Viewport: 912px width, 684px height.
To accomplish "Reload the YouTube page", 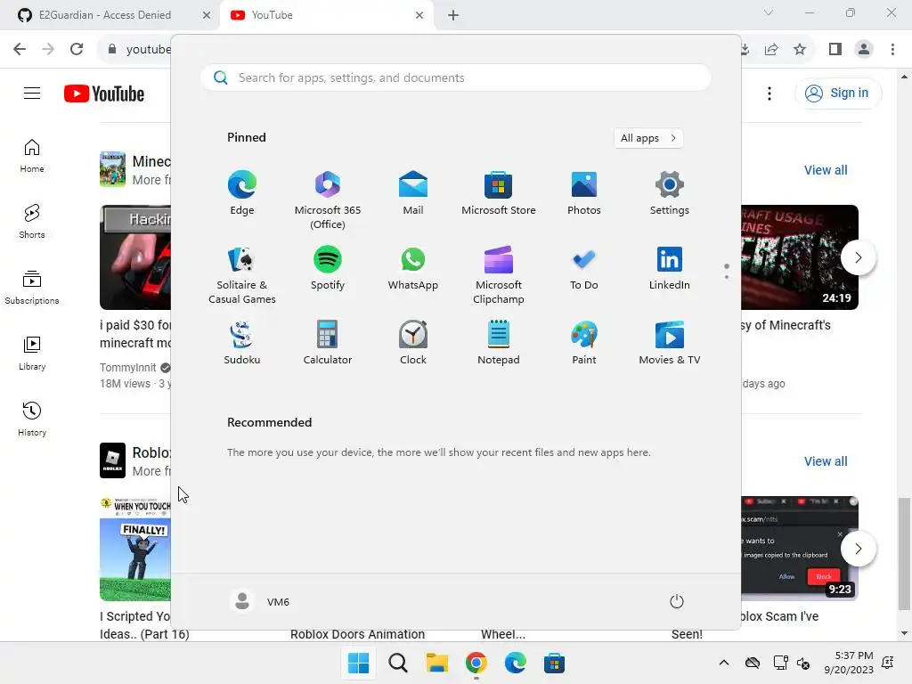I will [77, 49].
